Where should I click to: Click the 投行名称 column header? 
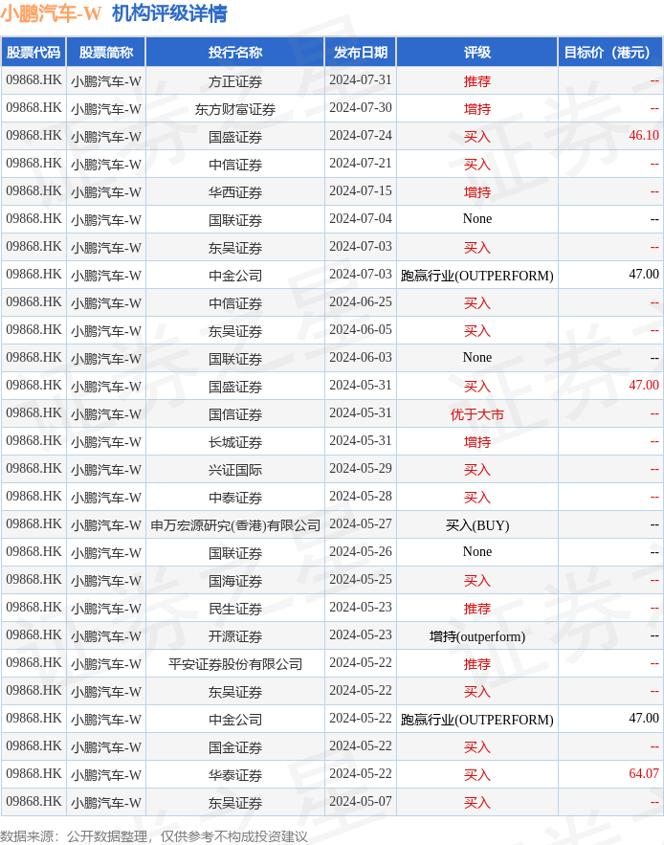tap(235, 53)
